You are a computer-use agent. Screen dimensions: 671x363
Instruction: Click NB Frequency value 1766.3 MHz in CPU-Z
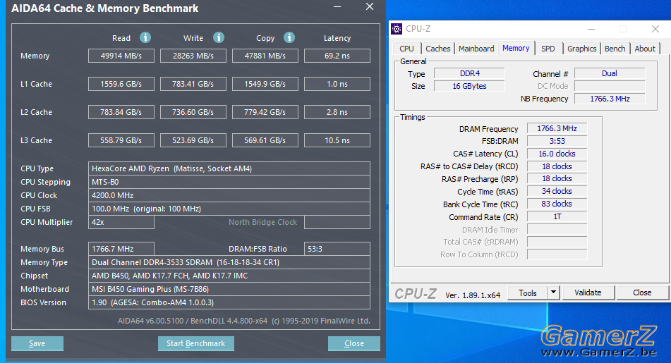[x=610, y=99]
